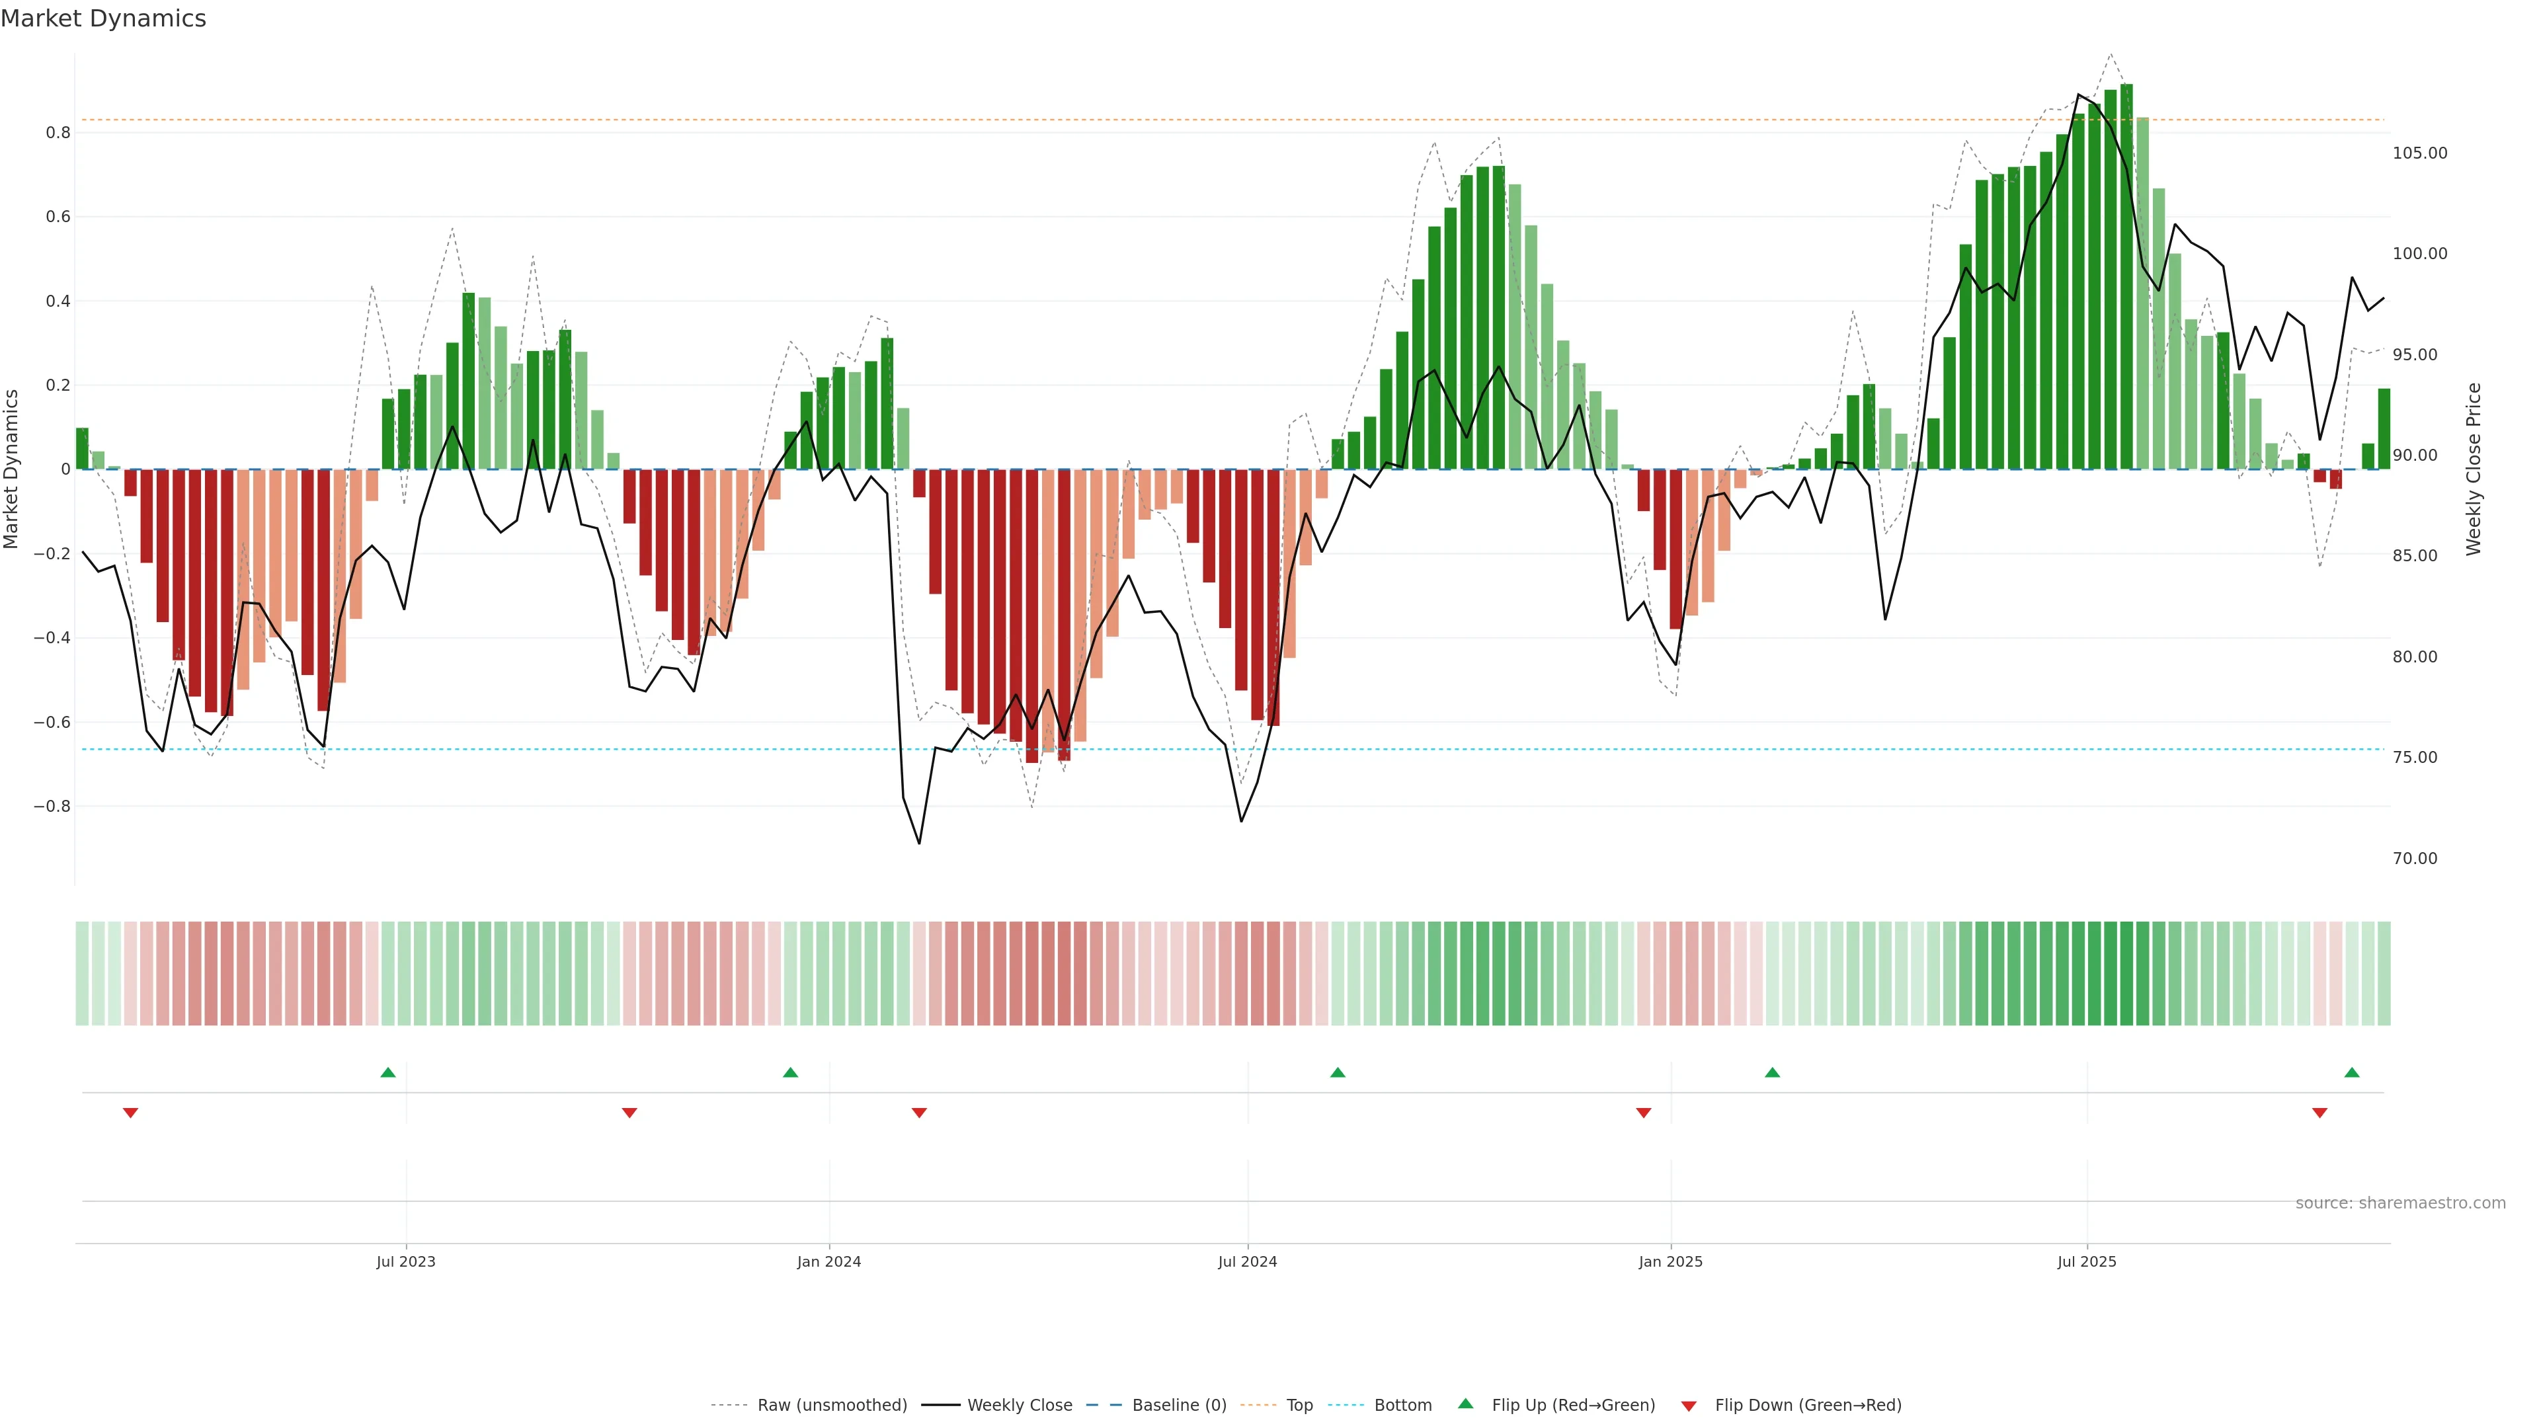Click the Jul 2025 x-axis label
Screen dimensions: 2539x1428
(x=2085, y=1261)
